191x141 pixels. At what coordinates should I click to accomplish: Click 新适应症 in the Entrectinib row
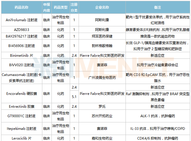(158, 106)
